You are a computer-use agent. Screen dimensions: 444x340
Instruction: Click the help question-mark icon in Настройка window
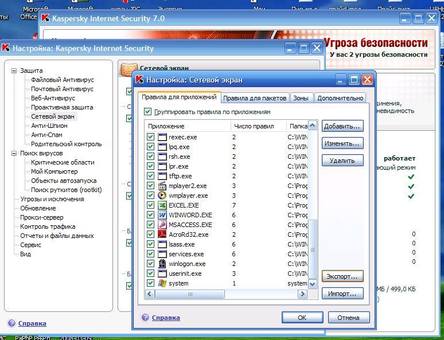point(11,323)
